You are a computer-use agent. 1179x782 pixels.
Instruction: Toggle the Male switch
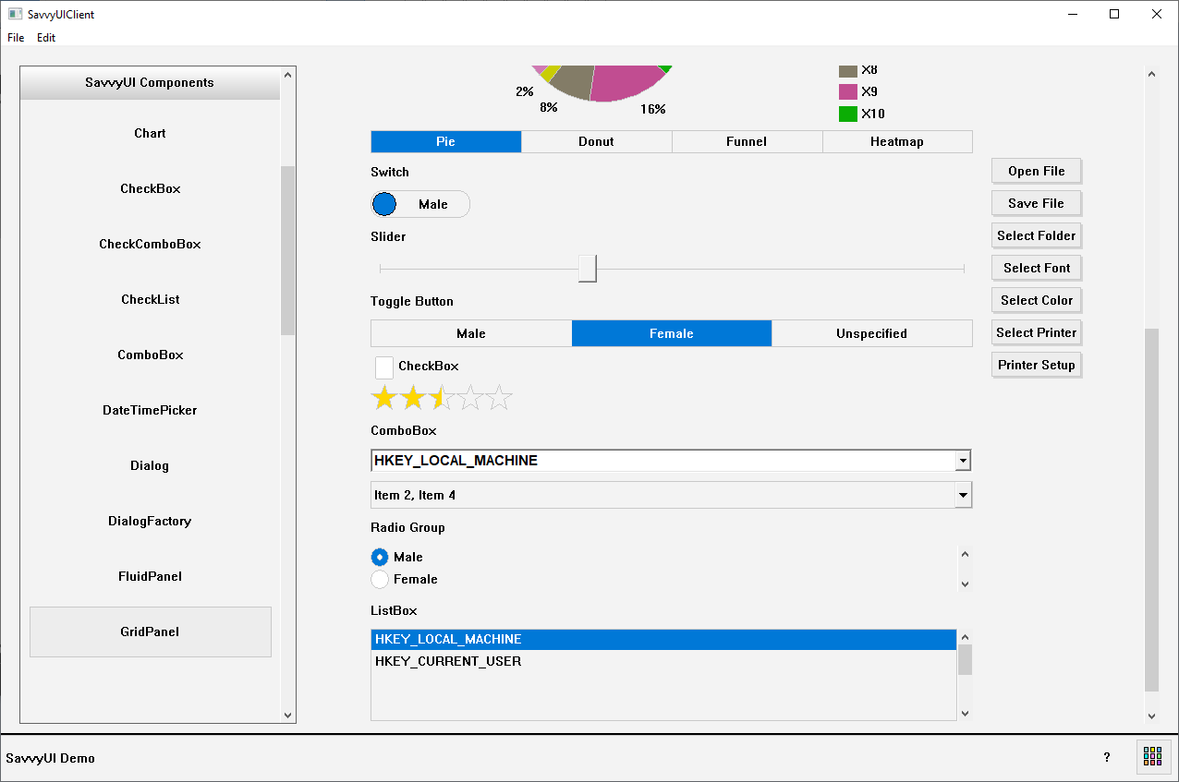point(420,204)
